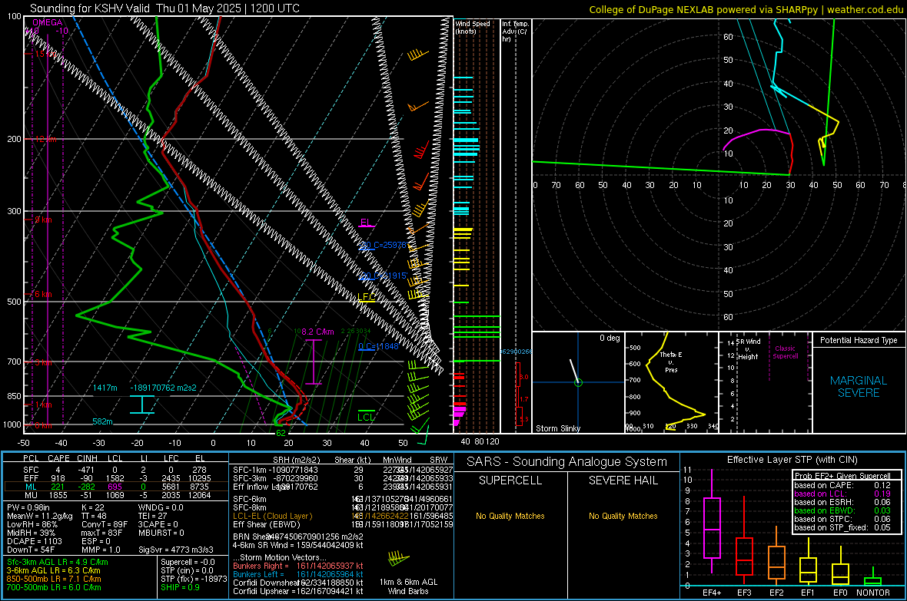The image size is (907, 601).
Task: Click the 'PW = 0.98in' value
Action: pos(28,507)
